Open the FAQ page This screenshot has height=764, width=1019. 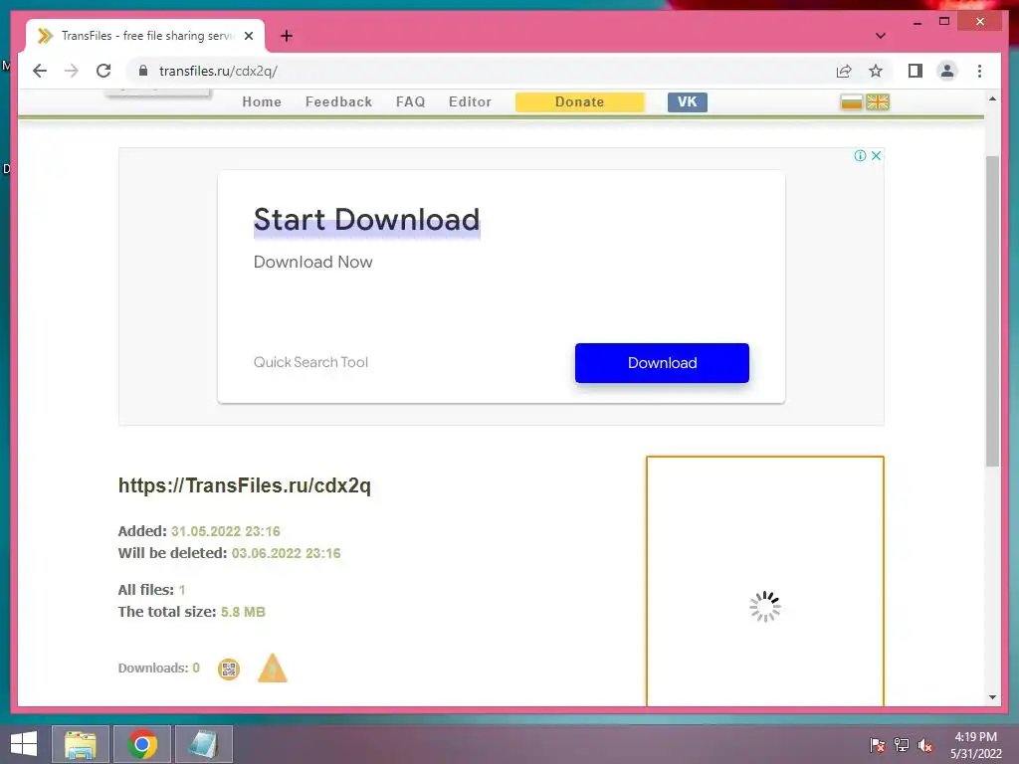(x=411, y=102)
